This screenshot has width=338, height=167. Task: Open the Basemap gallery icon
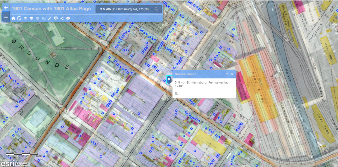tap(37, 18)
